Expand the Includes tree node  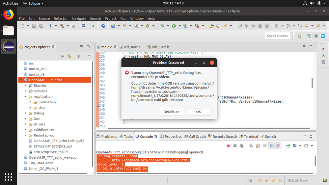25,91
